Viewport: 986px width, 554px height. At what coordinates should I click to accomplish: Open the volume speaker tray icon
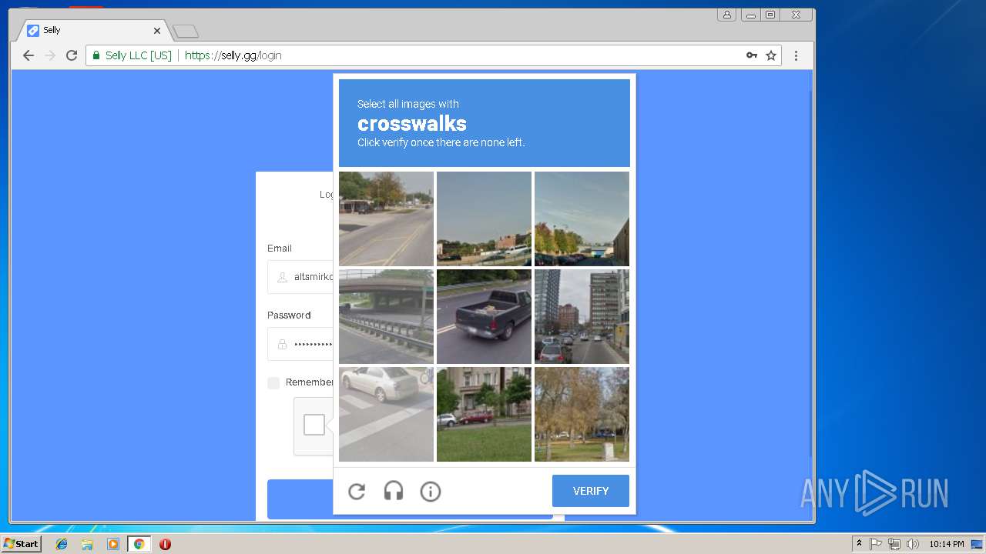click(913, 544)
